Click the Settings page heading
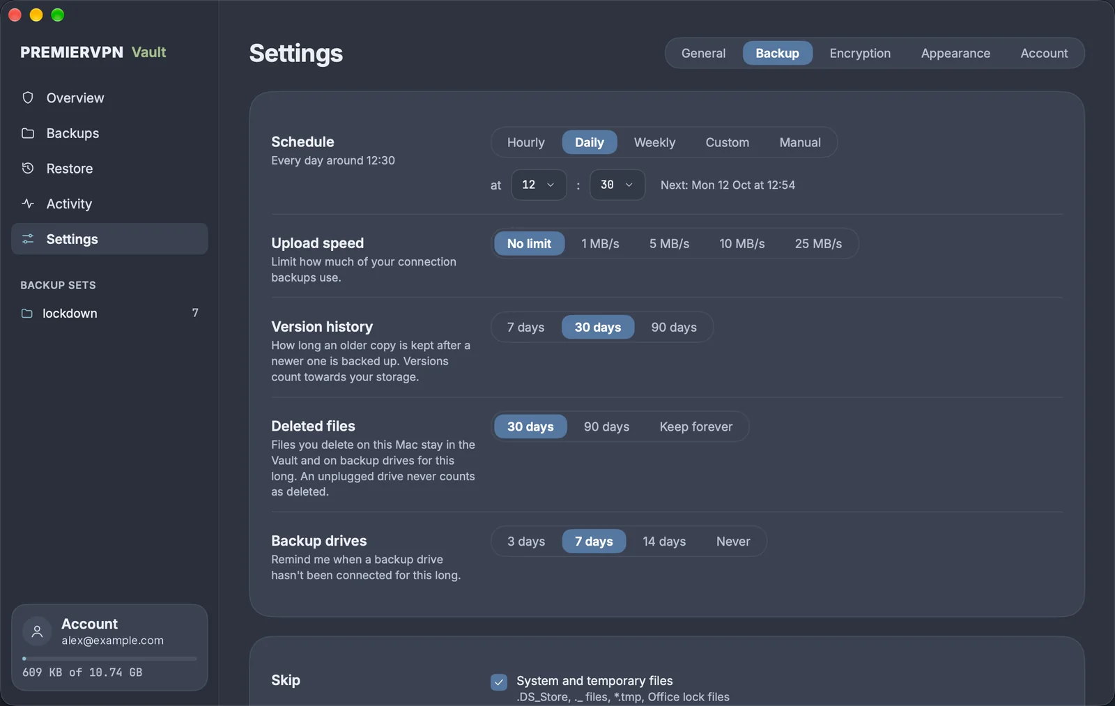The height and width of the screenshot is (706, 1115). pyautogui.click(x=296, y=53)
